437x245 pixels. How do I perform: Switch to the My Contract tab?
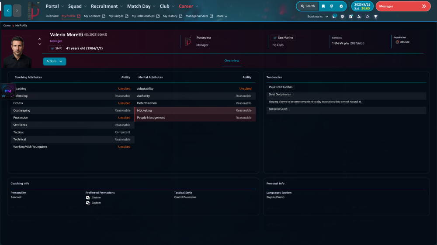click(x=94, y=16)
